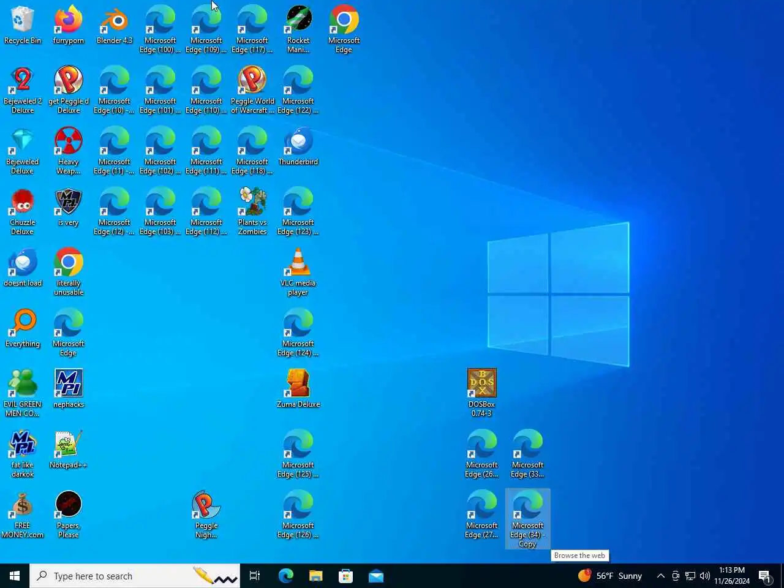
Task: Select the Blender 4.3 shortcut
Action: [115, 25]
